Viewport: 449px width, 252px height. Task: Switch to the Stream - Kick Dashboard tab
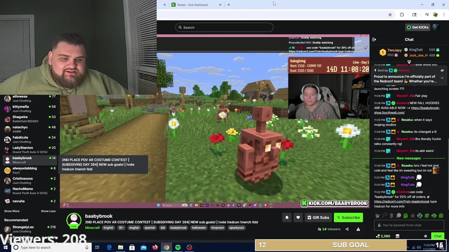pyautogui.click(x=193, y=5)
